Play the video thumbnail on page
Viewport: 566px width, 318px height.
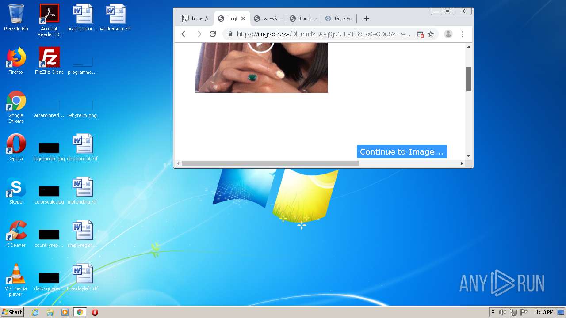click(x=261, y=44)
